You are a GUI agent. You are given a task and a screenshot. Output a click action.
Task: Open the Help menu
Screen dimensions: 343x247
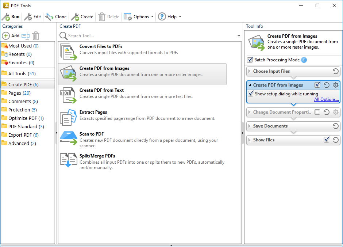point(169,17)
